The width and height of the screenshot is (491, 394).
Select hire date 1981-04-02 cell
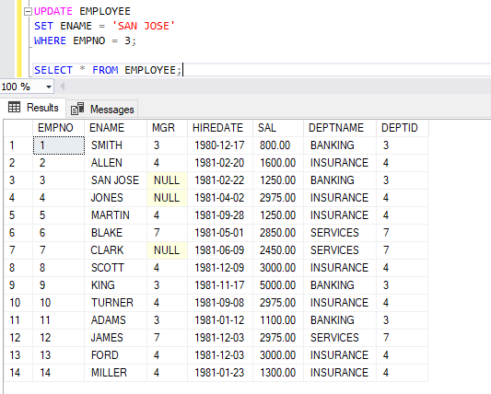220,198
